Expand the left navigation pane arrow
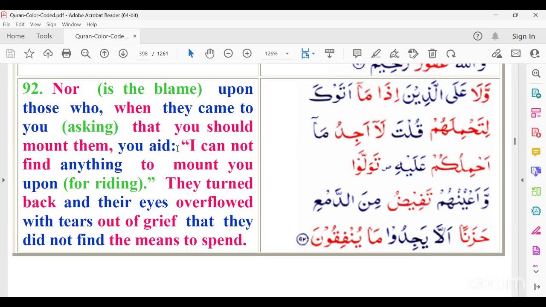Screen dimensions: 546x307 [x=3, y=180]
